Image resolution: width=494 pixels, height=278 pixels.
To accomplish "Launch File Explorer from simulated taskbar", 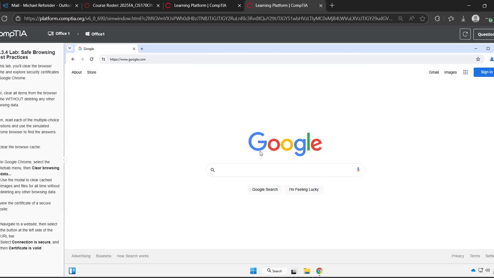I will 307,271.
